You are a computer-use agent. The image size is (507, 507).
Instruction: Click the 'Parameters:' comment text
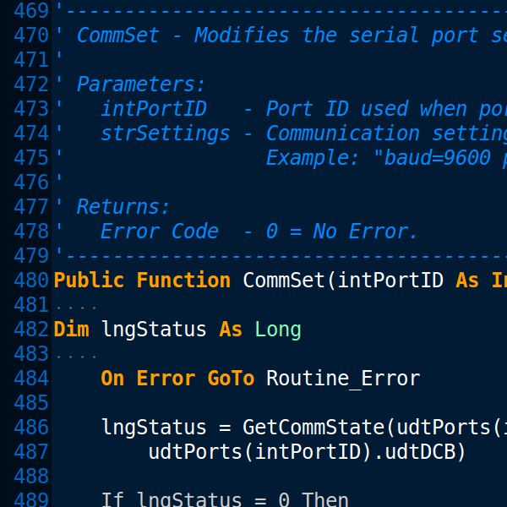(141, 84)
